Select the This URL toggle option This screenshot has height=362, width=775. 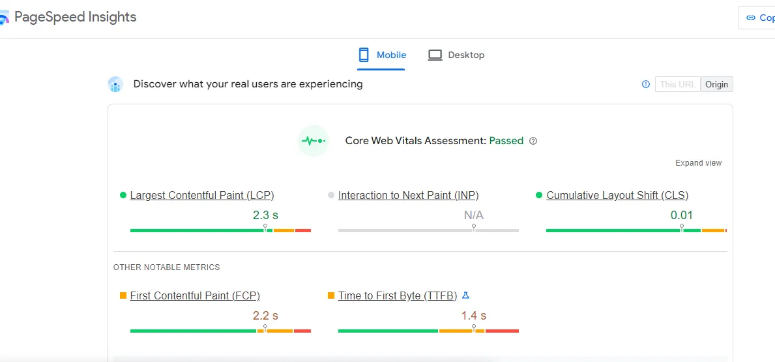678,84
